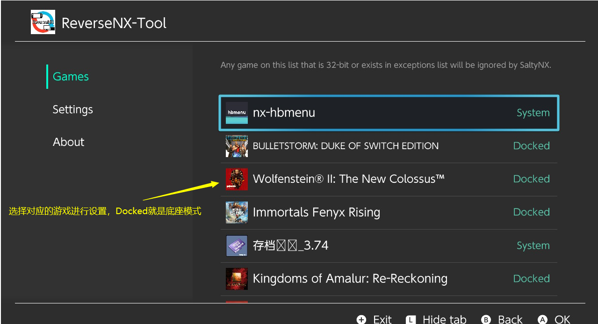Toggle Docked status of Wolfenstein II

pyautogui.click(x=531, y=179)
